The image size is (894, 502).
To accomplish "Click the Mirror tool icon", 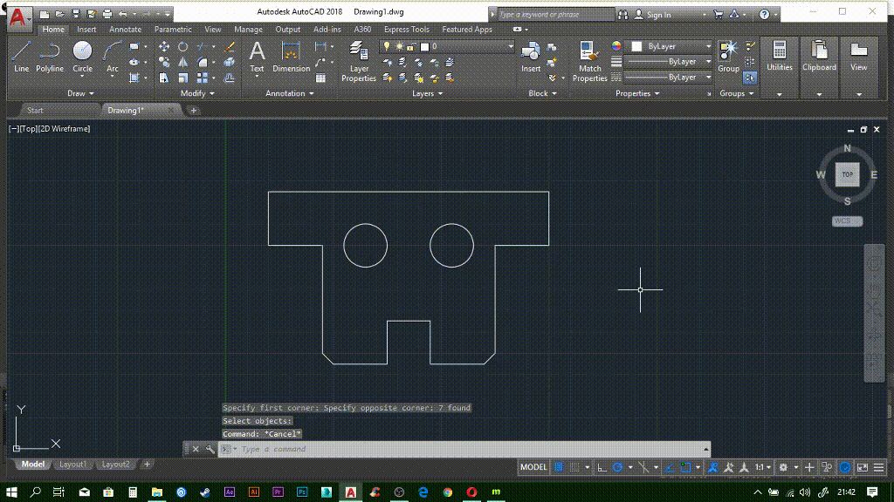I will tap(183, 62).
